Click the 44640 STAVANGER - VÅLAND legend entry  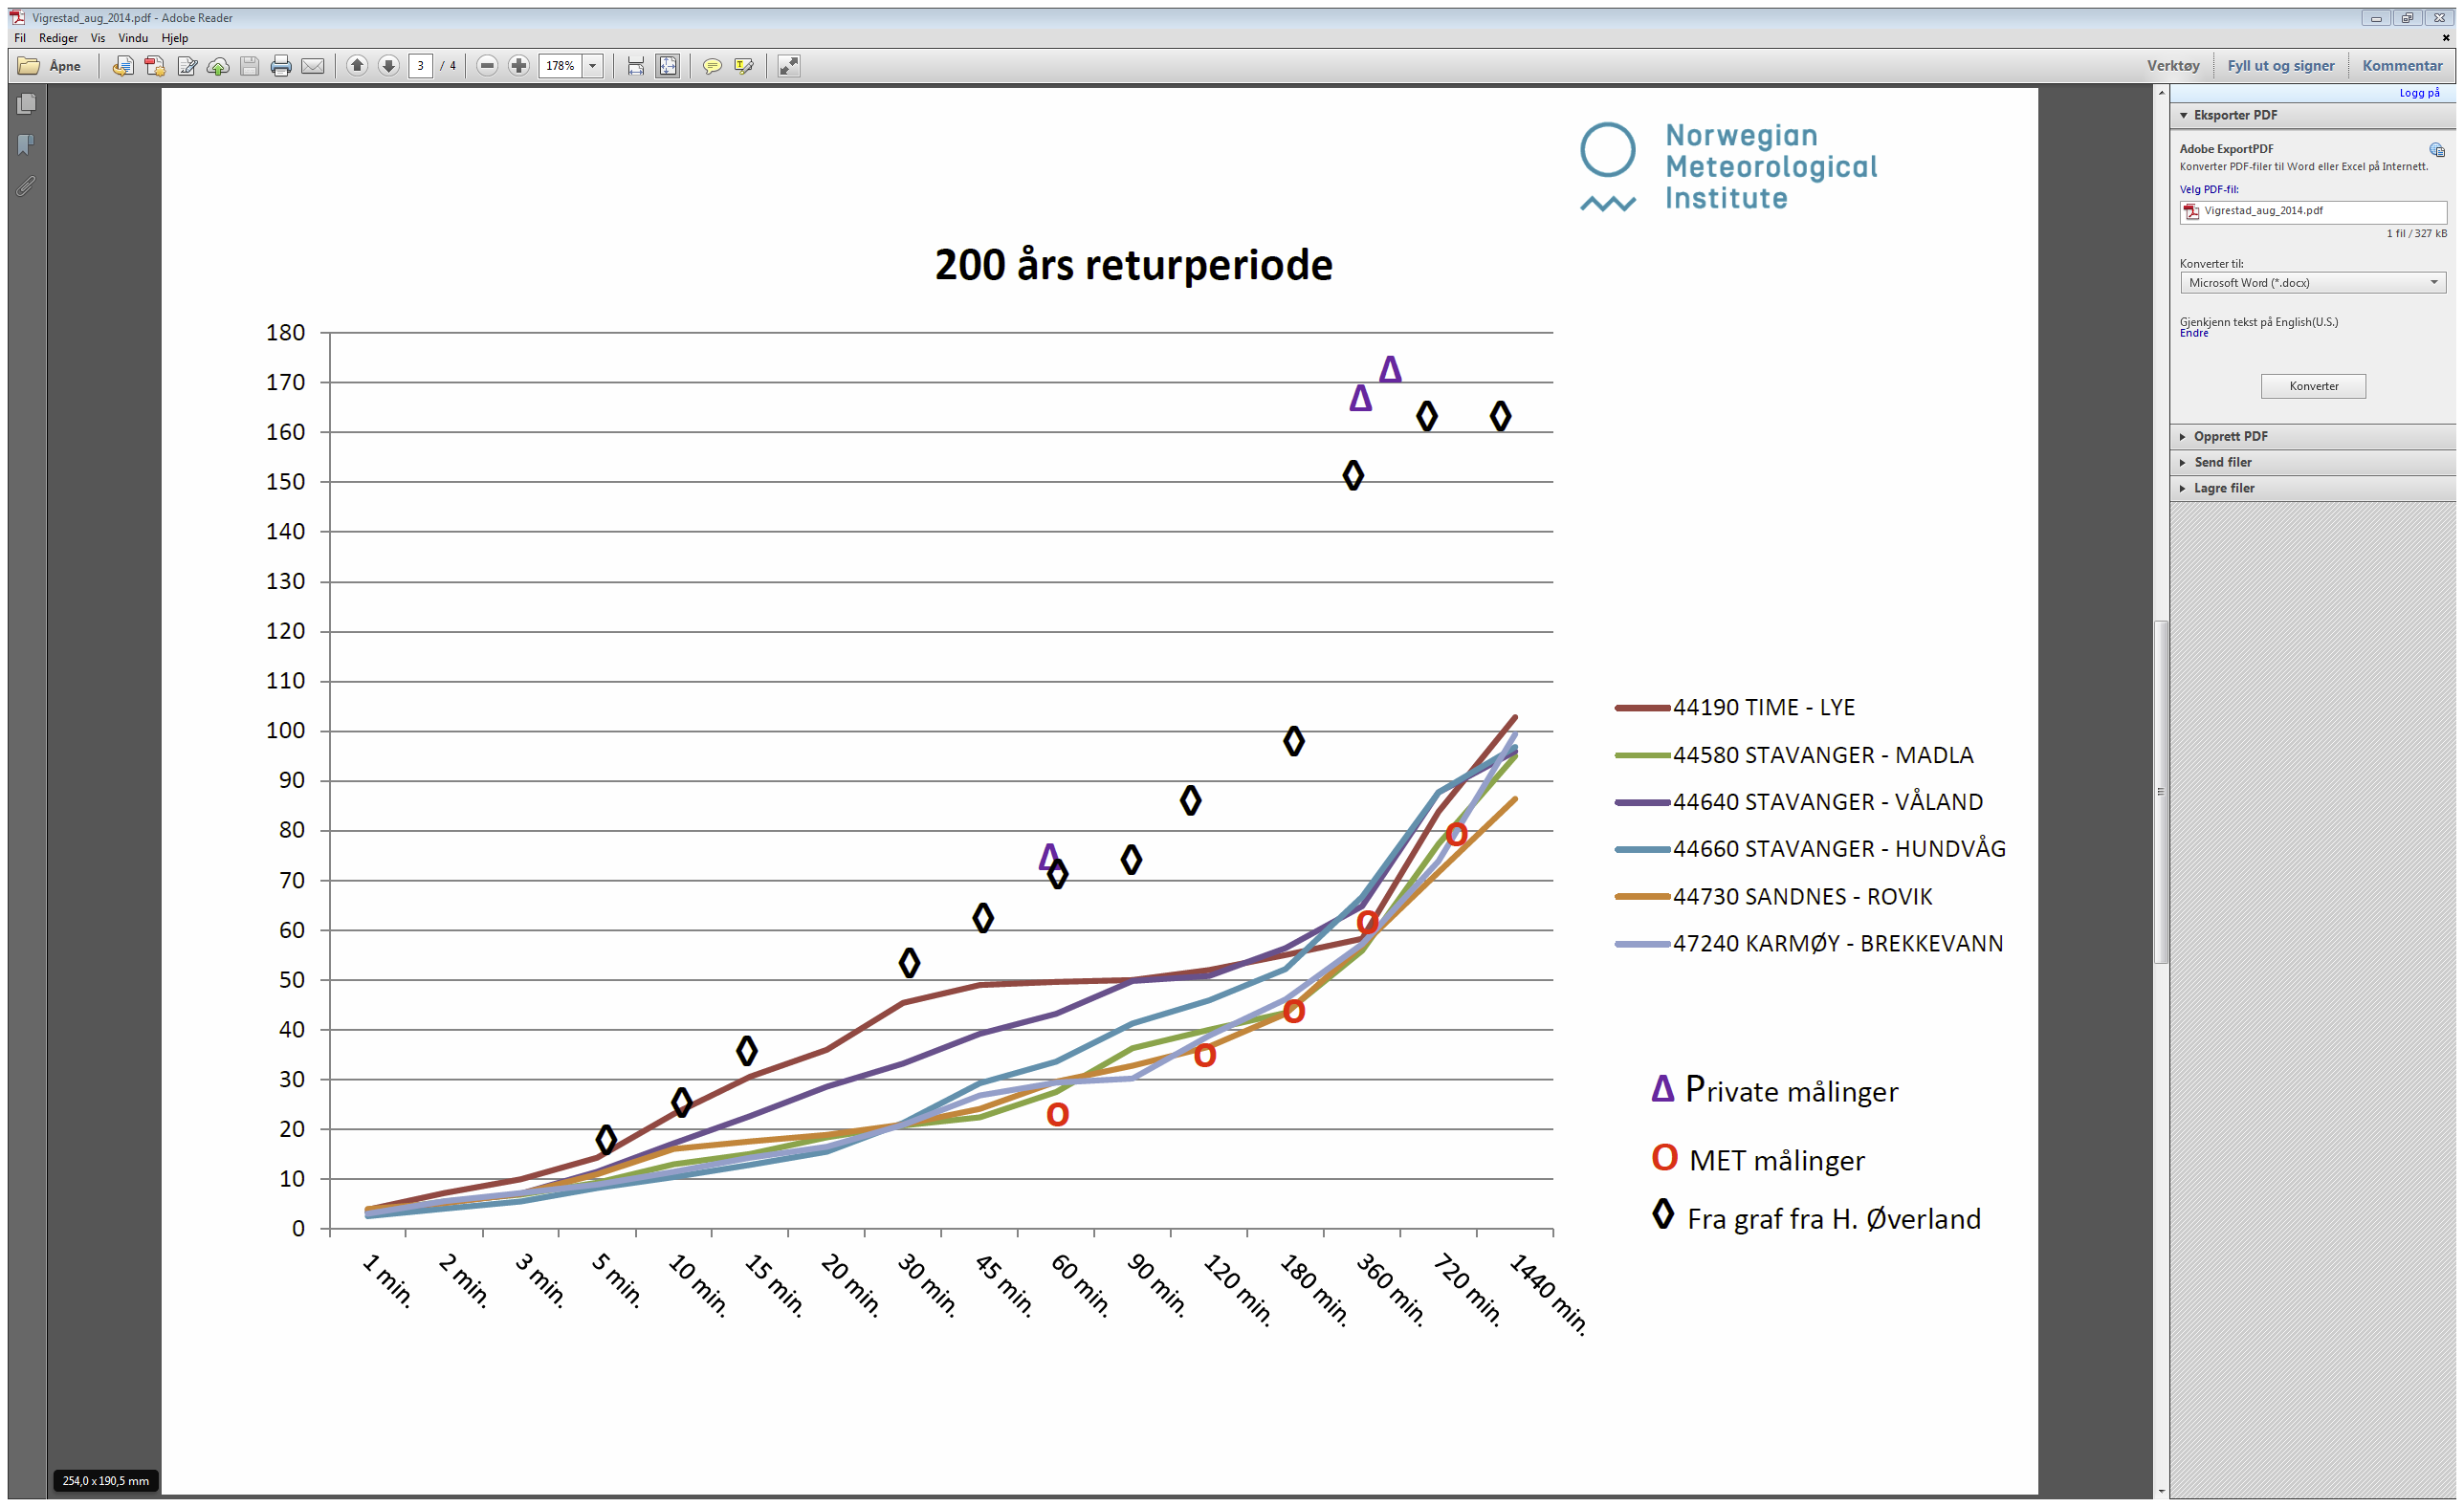point(1799,802)
